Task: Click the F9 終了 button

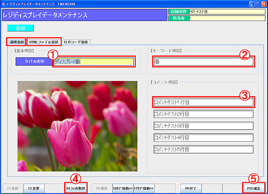Action: point(191,188)
